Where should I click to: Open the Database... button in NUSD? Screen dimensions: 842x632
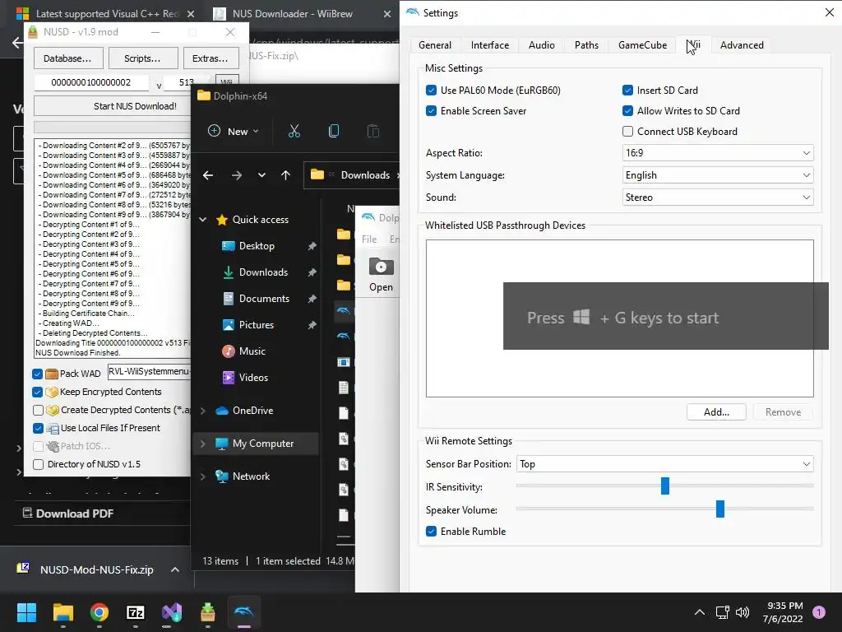coord(67,58)
